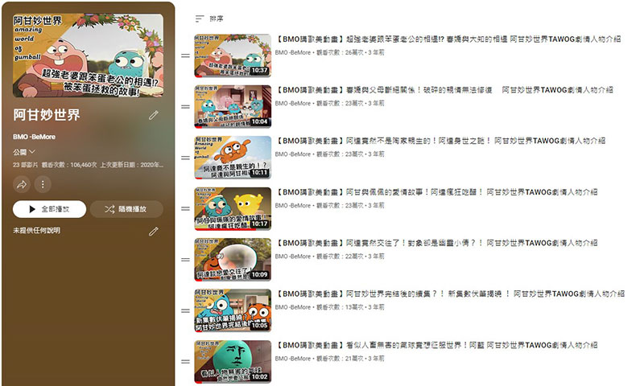The height and width of the screenshot is (386, 644).
Task: Open the video thumbnail with duration 10:09
Action: (x=233, y=260)
